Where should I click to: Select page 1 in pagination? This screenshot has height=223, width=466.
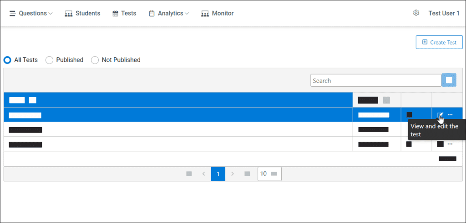coord(218,174)
